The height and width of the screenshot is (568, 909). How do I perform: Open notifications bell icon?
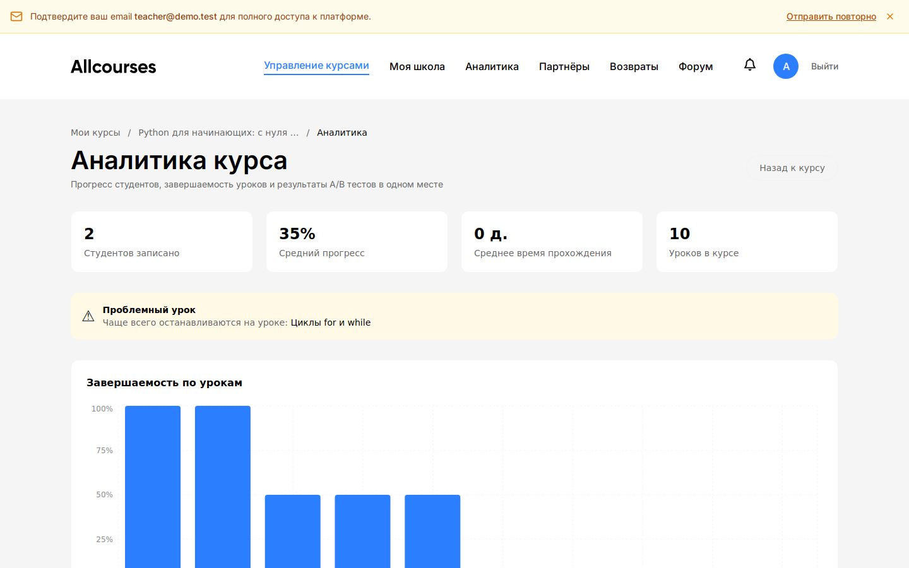(x=750, y=65)
